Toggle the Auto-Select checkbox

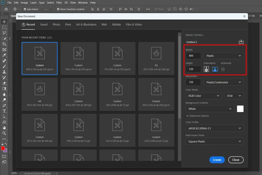coord(25,9)
